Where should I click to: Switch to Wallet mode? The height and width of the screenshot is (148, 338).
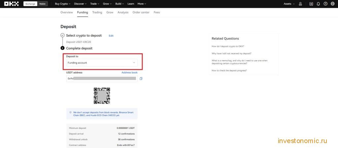[43, 4]
